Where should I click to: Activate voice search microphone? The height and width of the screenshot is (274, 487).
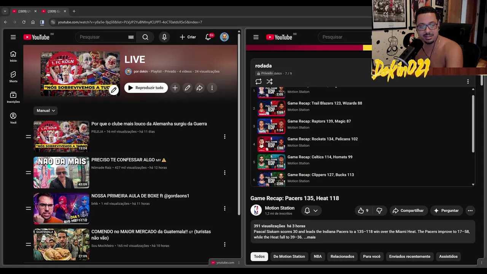[164, 37]
